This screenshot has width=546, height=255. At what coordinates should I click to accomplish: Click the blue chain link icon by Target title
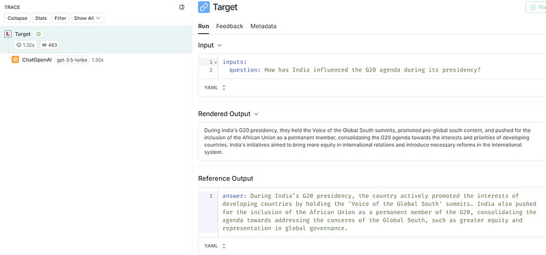[x=203, y=7]
